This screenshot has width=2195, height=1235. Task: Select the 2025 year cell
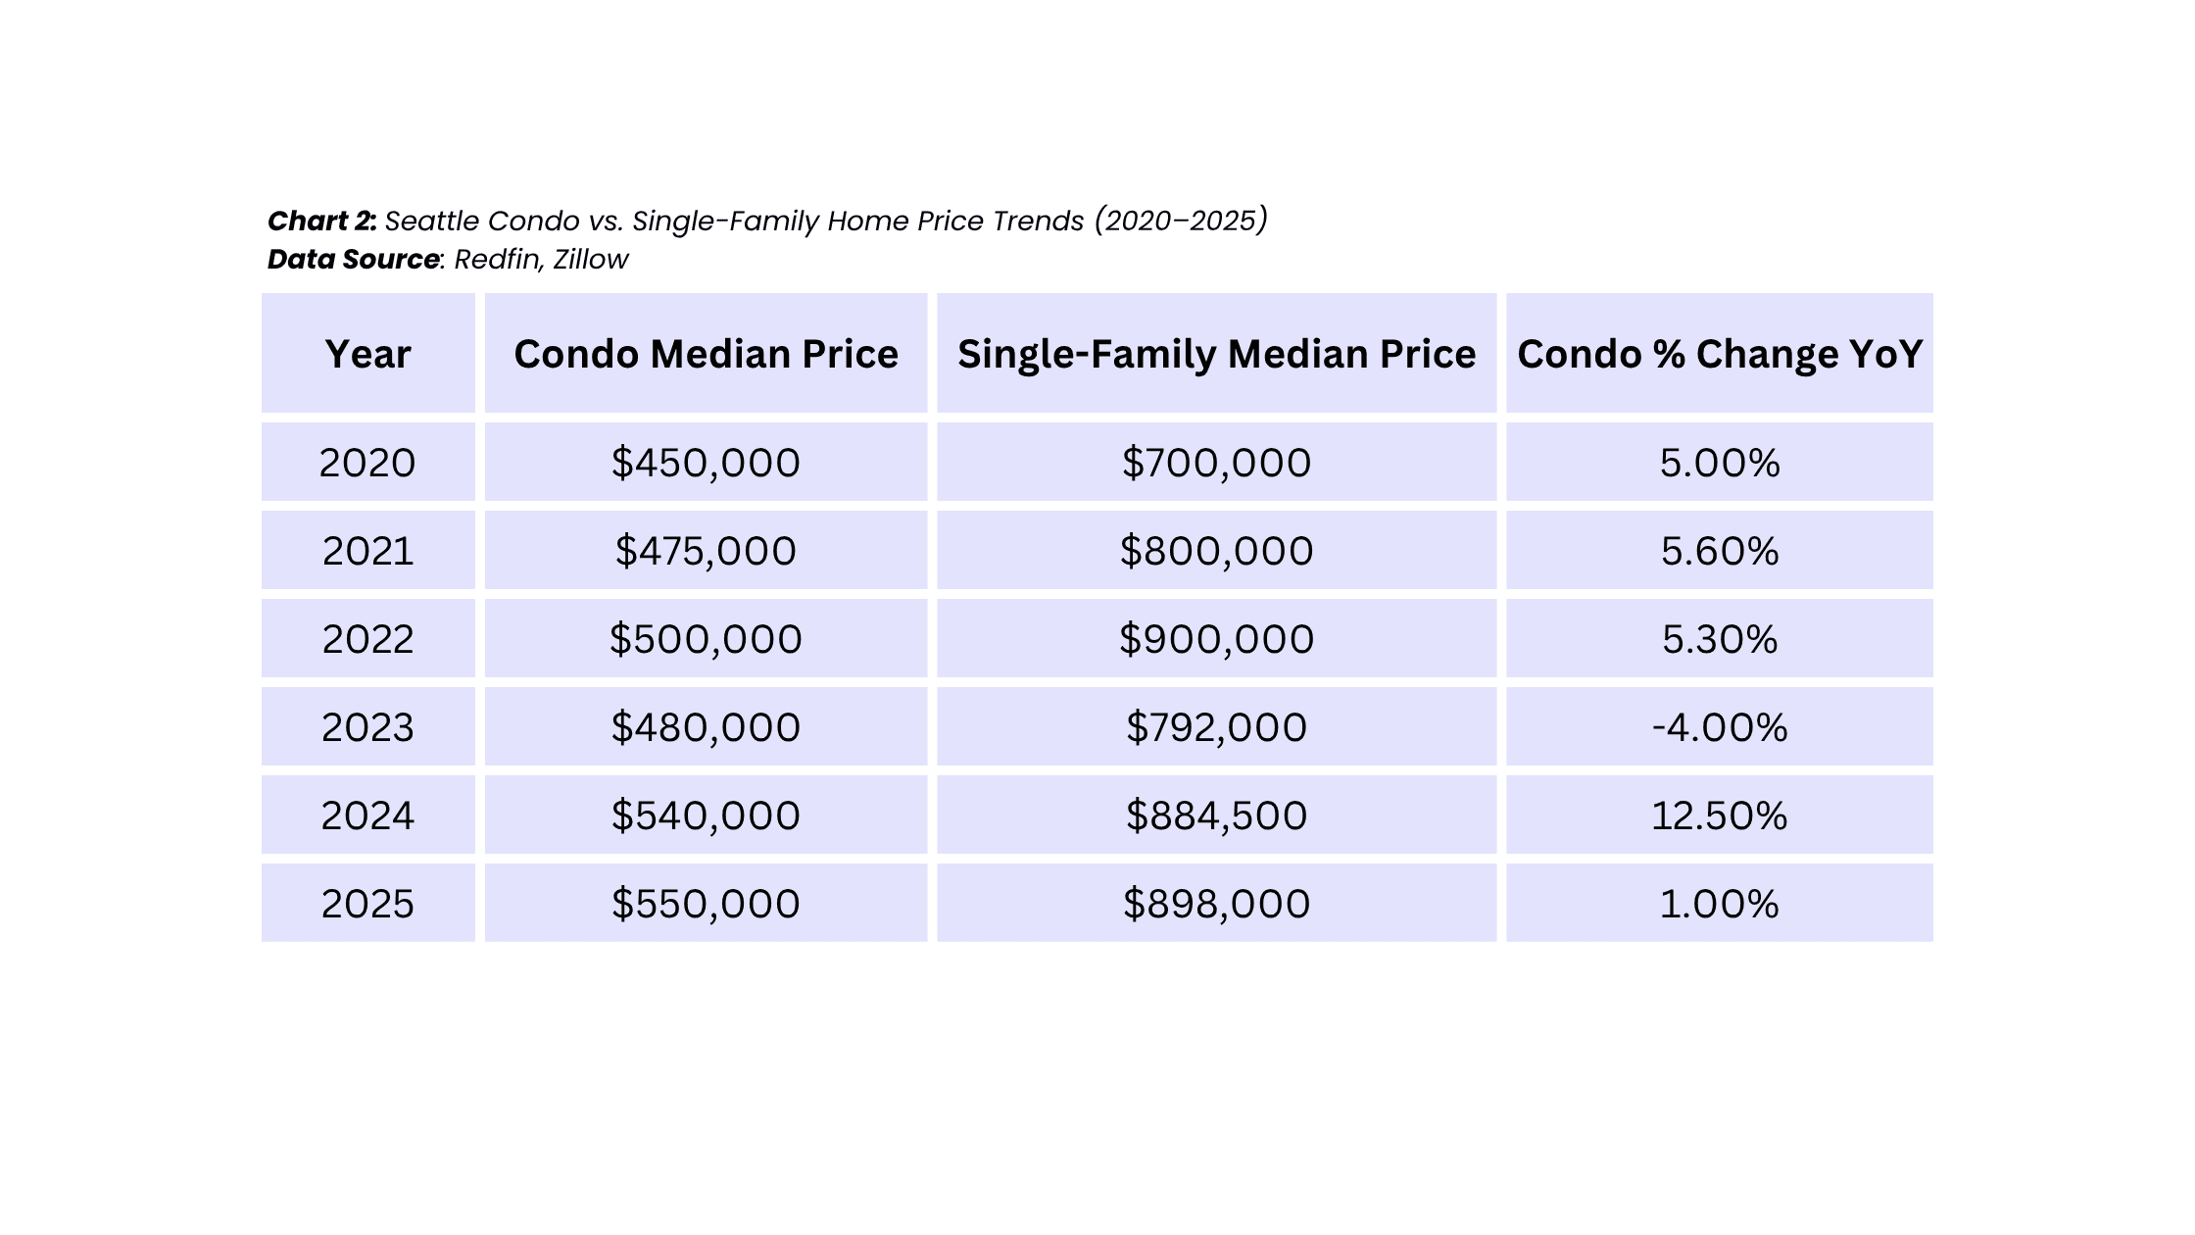[x=367, y=904]
